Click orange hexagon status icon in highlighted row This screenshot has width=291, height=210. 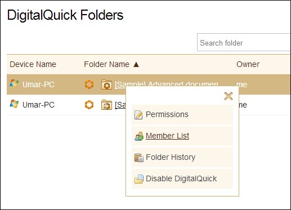[x=89, y=84]
